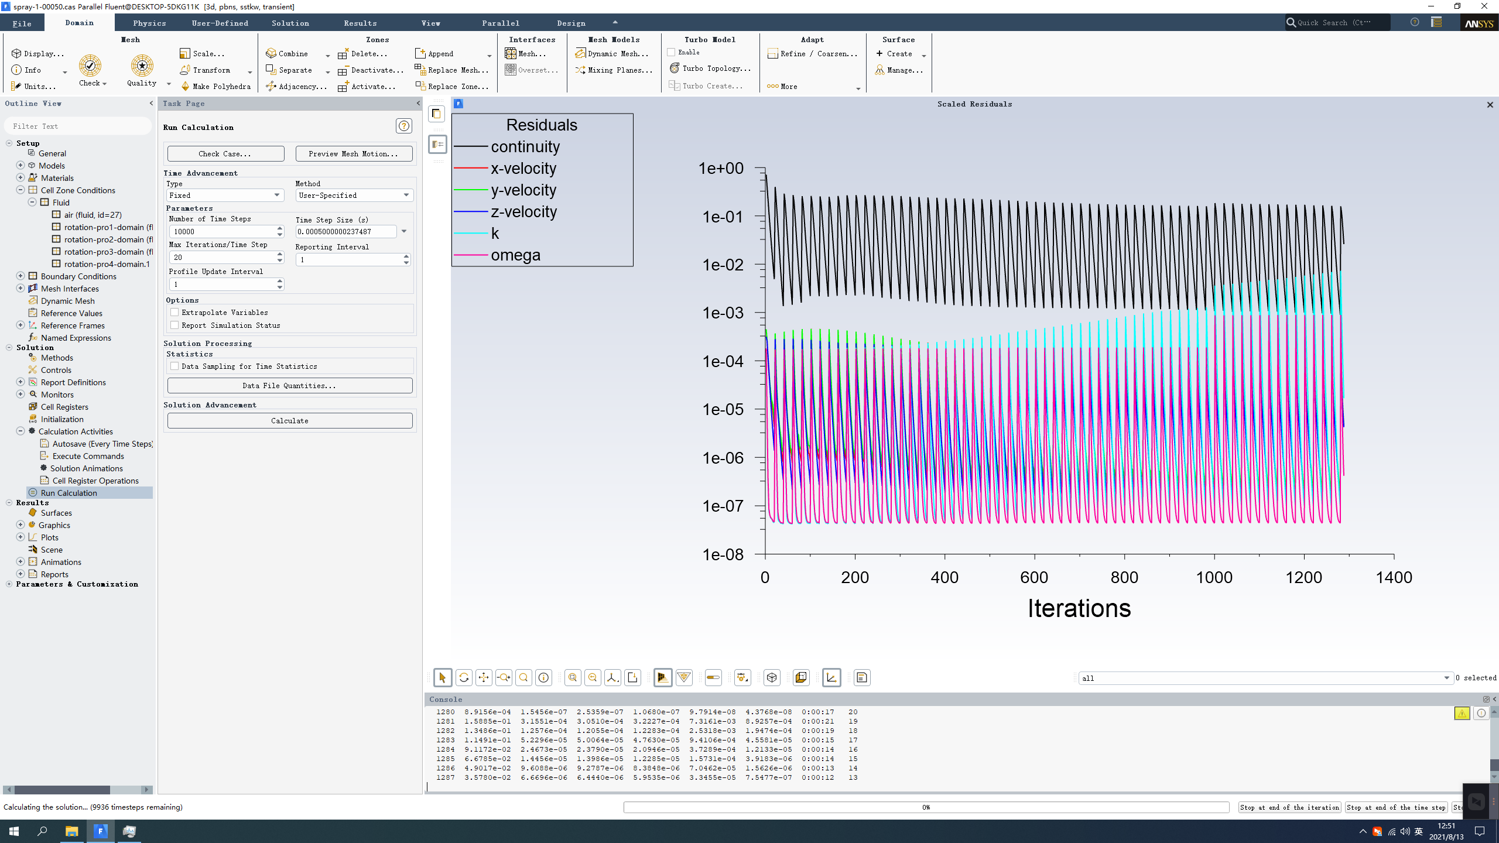Select the pan view tool
The image size is (1499, 843).
coord(484,677)
